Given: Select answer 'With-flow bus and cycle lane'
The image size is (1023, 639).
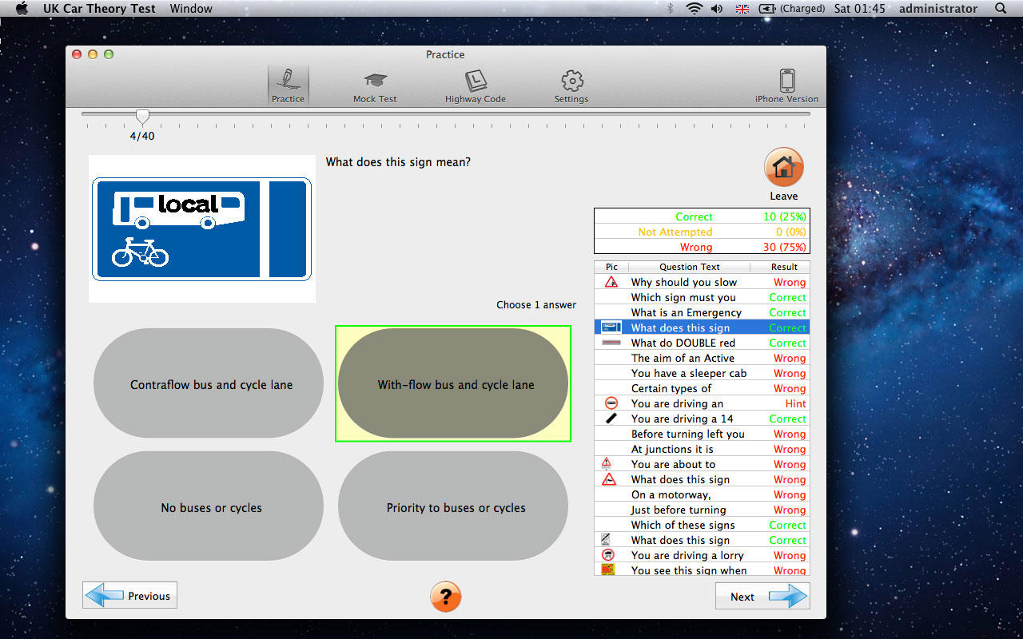Looking at the screenshot, I should pos(456,384).
